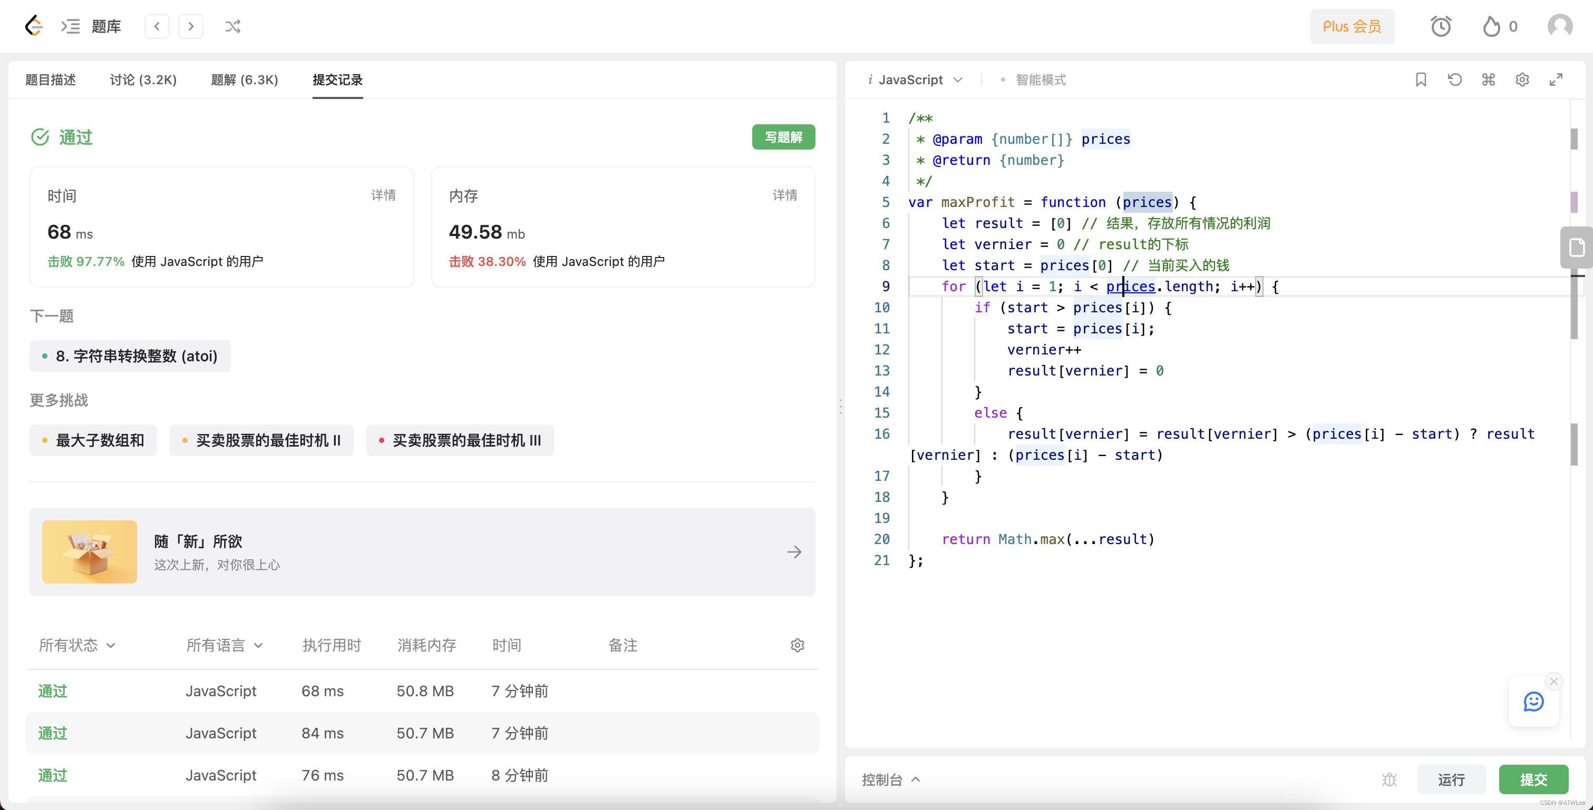This screenshot has width=1593, height=810.
Task: Click 写题解 button to write solution
Action: pos(783,137)
